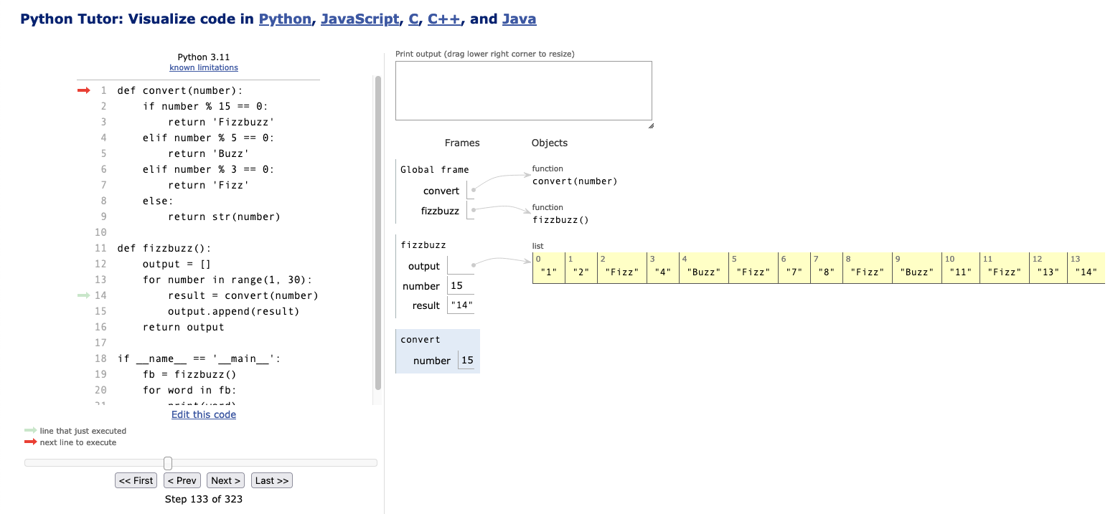Image resolution: width=1118 pixels, height=514 pixels.
Task: Click the execution step slider handle
Action: coord(168,463)
